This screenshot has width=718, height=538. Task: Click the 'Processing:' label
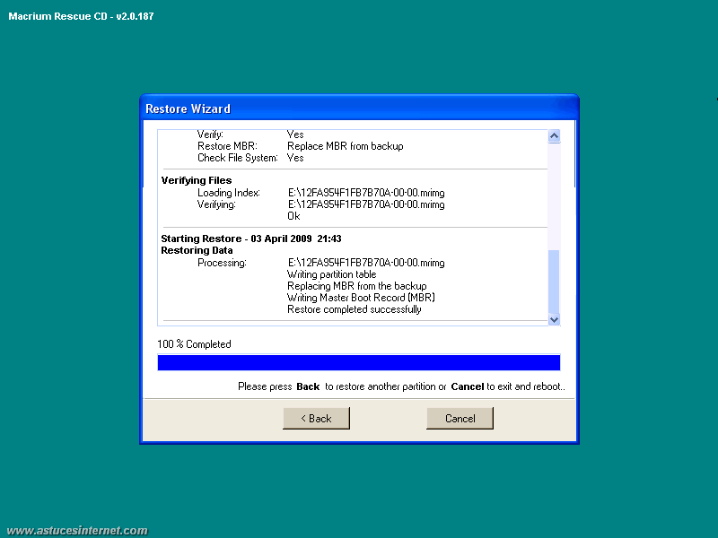(222, 263)
